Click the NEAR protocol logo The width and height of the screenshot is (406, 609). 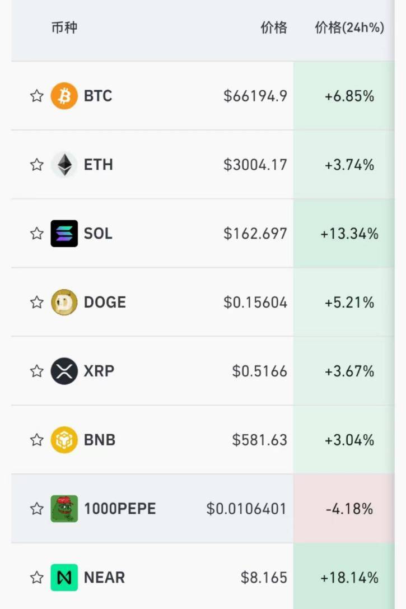[64, 578]
